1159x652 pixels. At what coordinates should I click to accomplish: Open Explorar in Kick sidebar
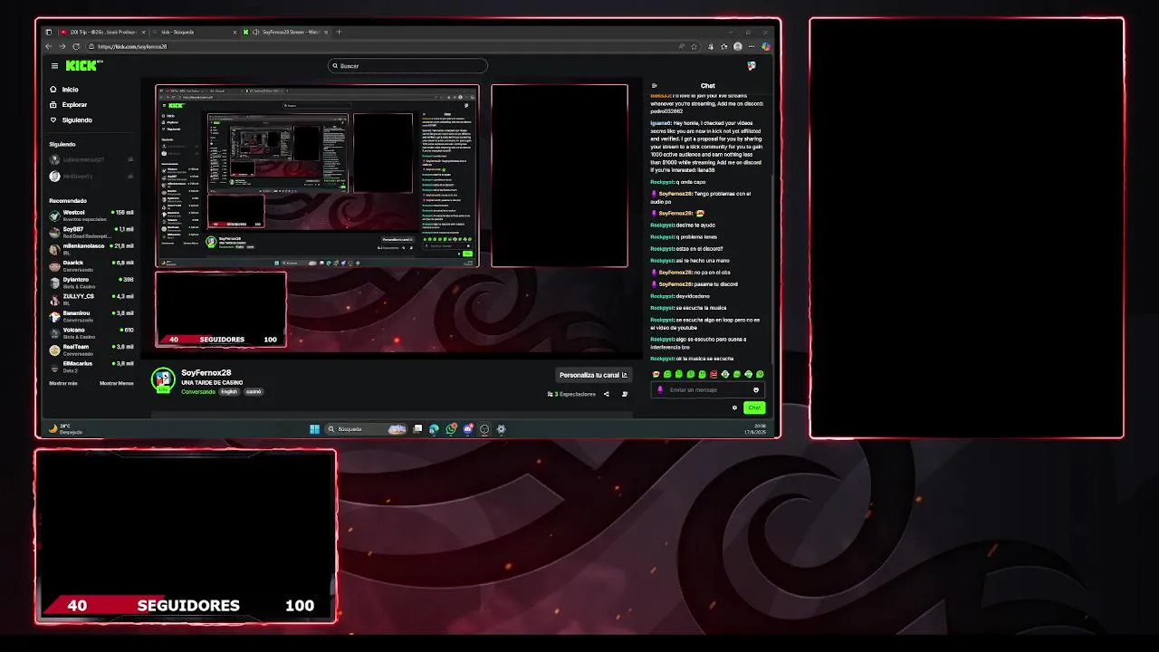coord(69,105)
